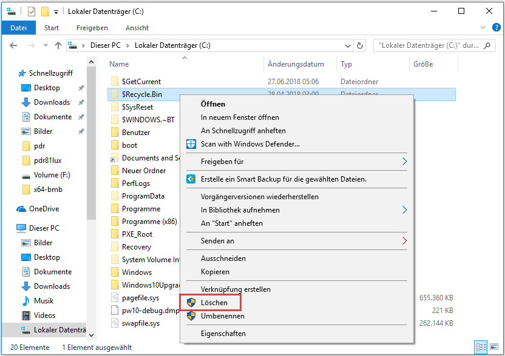
Task: Switch to the Freigeben ribbon tab
Action: [x=92, y=28]
